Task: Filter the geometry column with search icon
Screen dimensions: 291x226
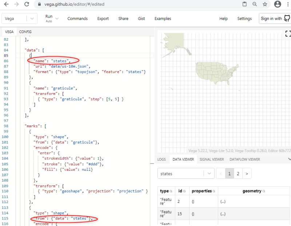Action: (x=264, y=191)
